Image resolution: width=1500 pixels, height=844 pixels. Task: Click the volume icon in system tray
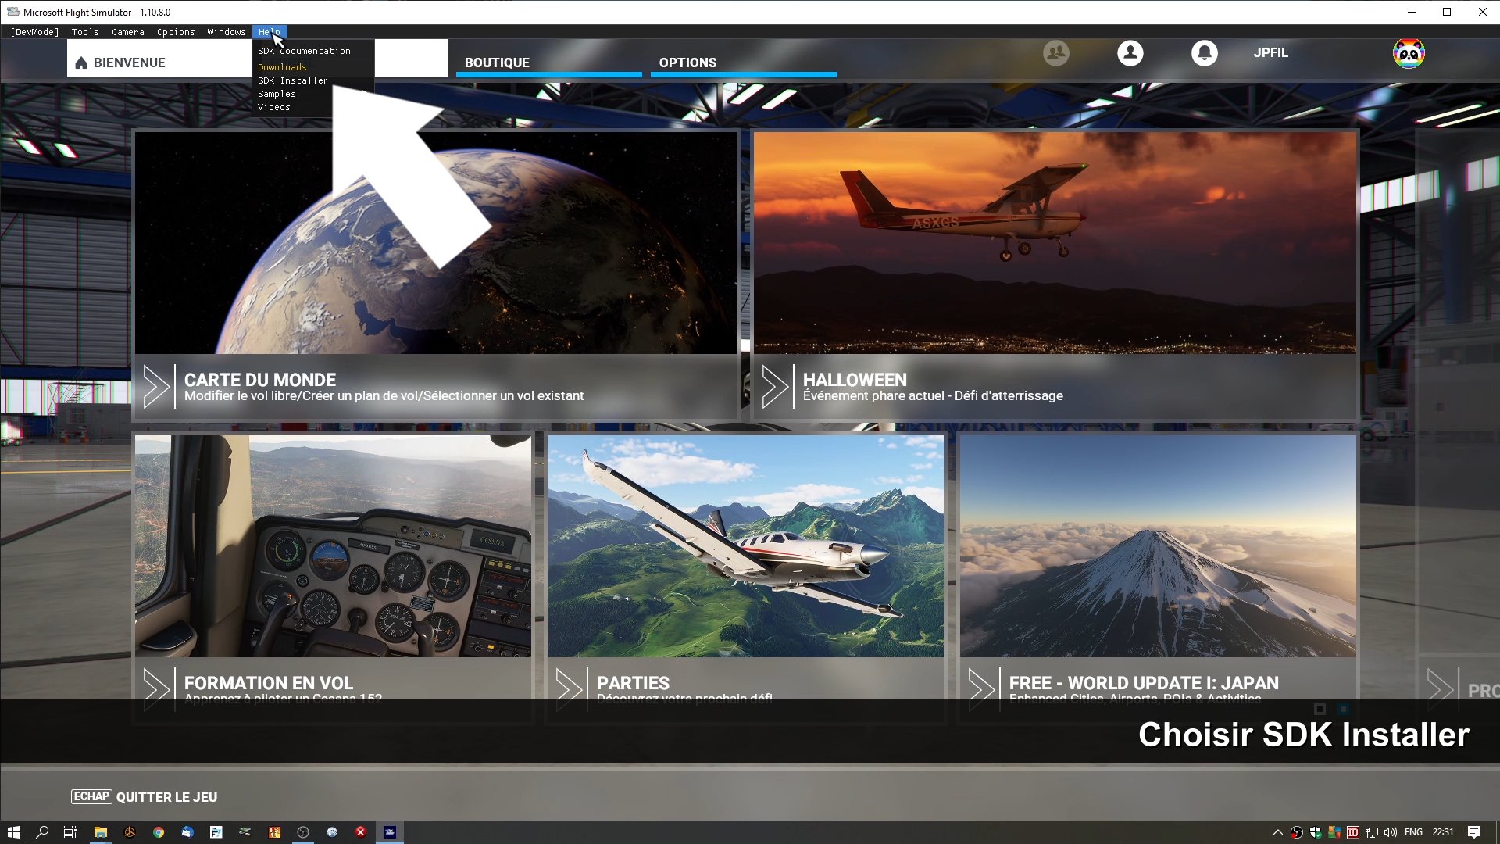pos(1391,832)
